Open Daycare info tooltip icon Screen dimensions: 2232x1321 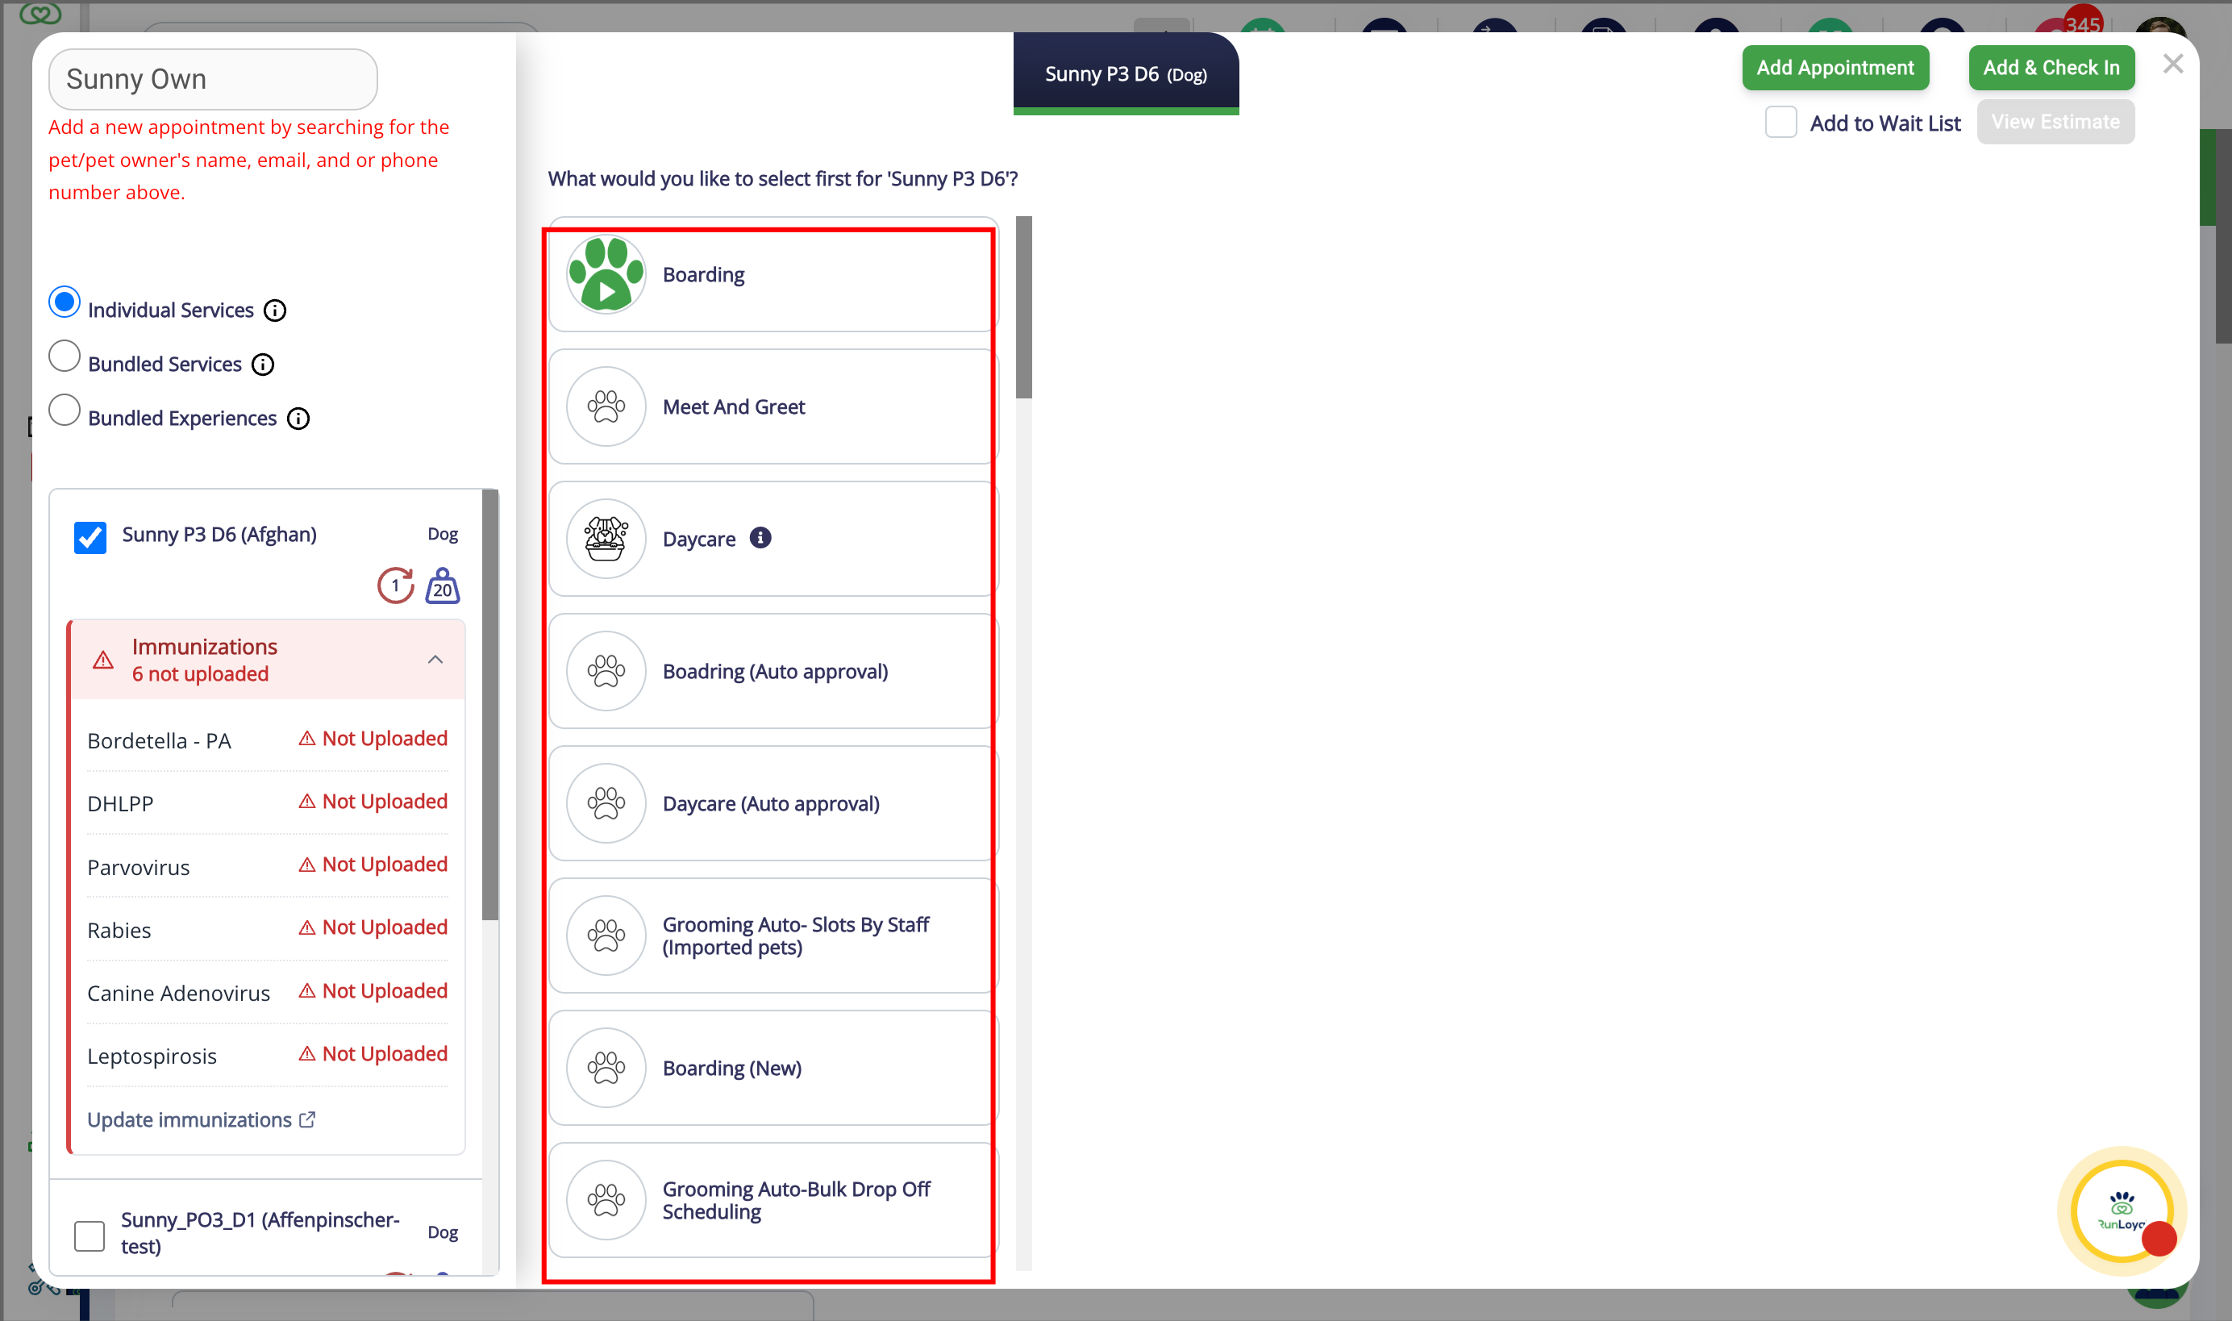760,538
